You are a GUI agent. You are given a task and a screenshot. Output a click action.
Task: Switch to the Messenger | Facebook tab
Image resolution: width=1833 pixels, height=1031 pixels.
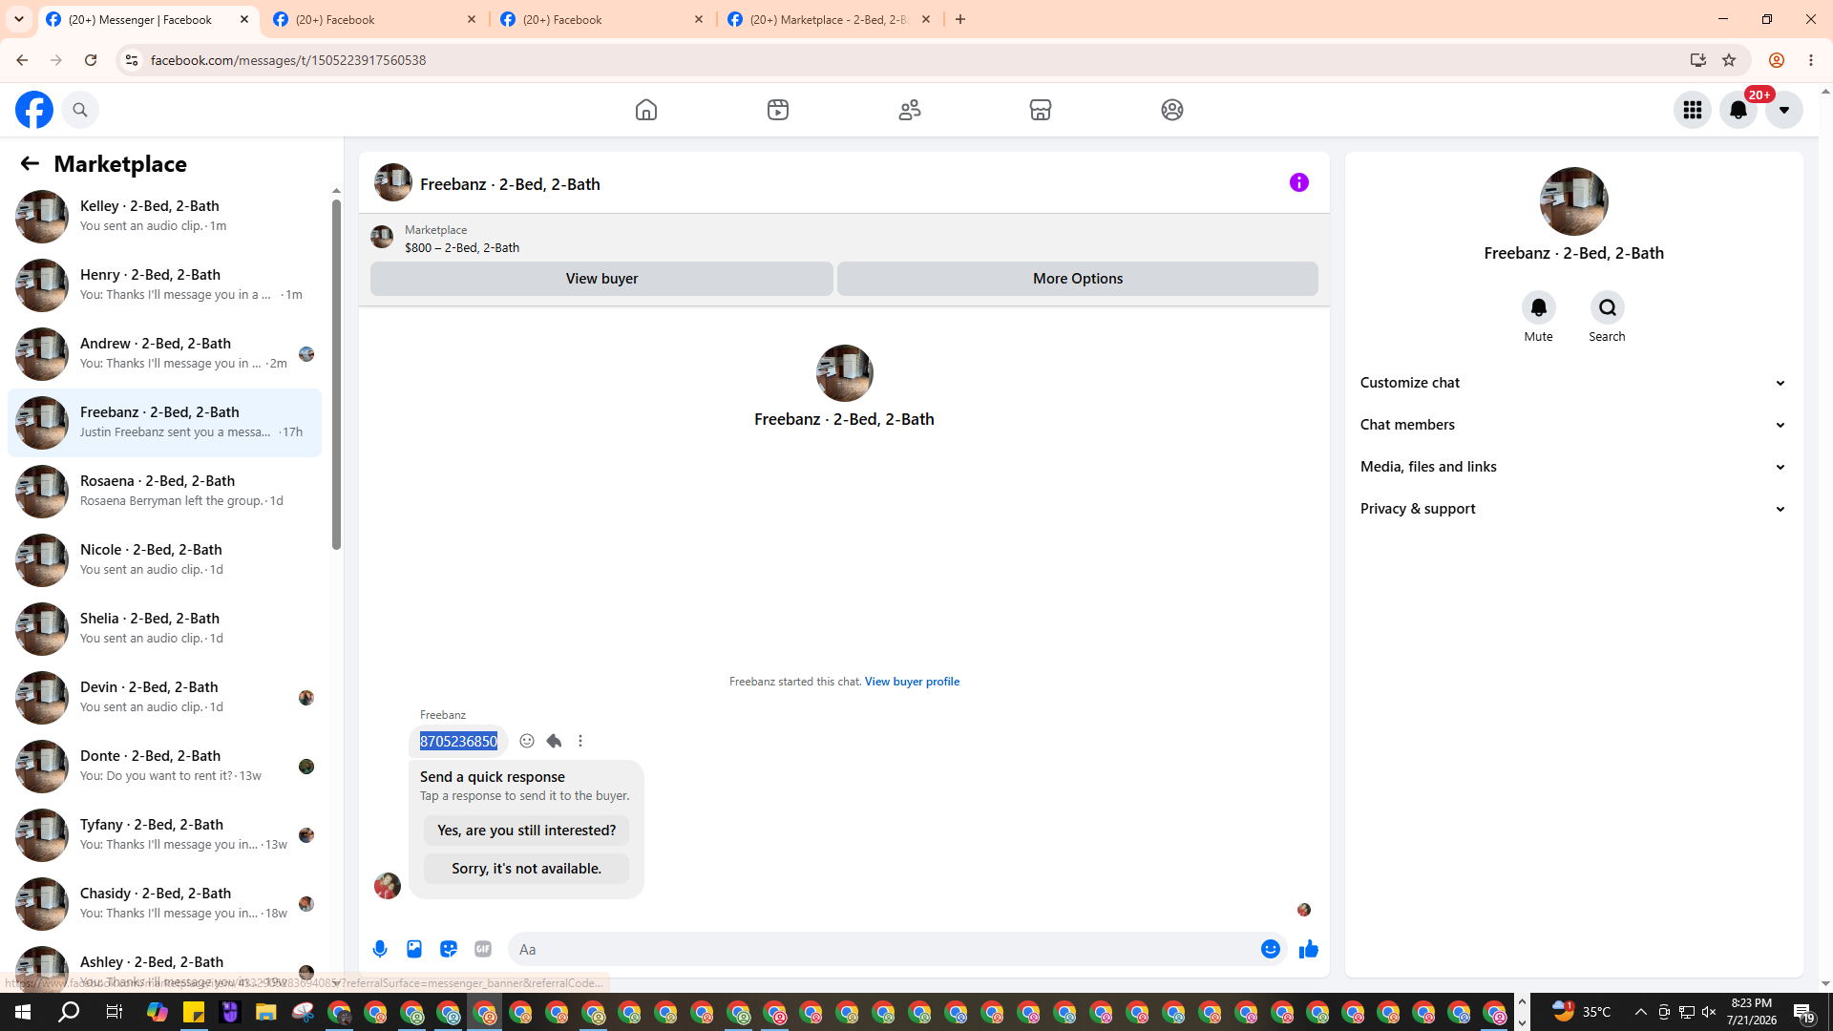148,20
